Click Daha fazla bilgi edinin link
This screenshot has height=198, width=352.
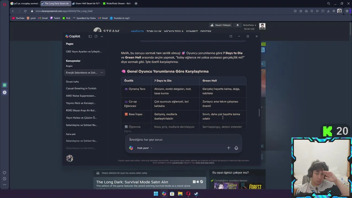[x=205, y=163]
